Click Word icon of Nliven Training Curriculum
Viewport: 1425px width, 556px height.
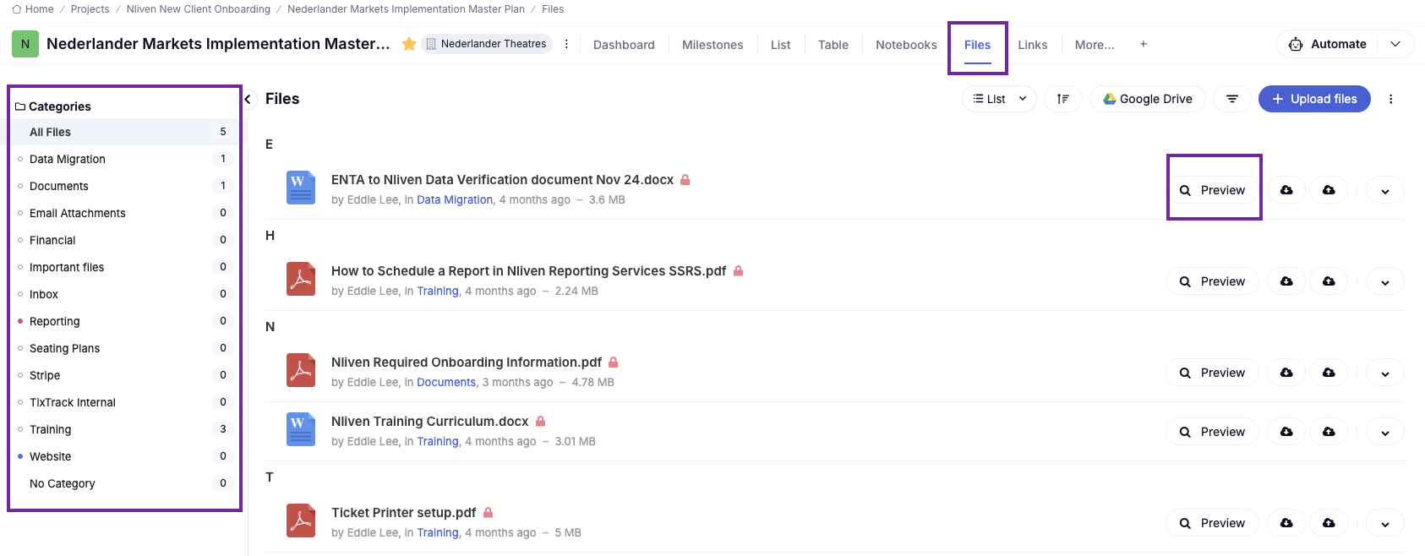(x=301, y=429)
